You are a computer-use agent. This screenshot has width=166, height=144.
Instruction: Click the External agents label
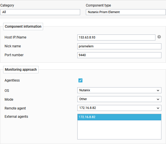click(16, 117)
